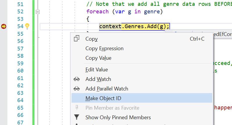The height and width of the screenshot is (125, 232).
Task: Click glasses icon beside Add Parallel Watch
Action: click(x=77, y=89)
